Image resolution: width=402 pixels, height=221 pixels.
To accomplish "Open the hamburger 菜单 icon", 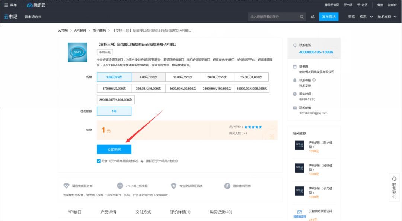I will [6, 5].
